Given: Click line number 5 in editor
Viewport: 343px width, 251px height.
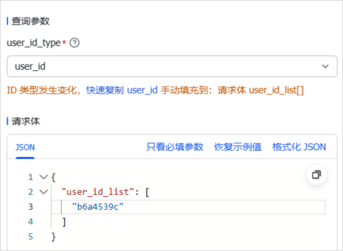Looking at the screenshot, I should click(31, 237).
